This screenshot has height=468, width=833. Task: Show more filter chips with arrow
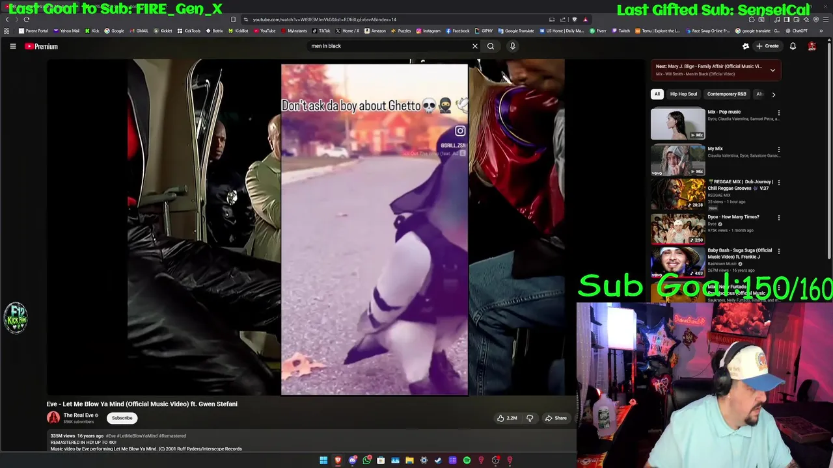(x=774, y=94)
